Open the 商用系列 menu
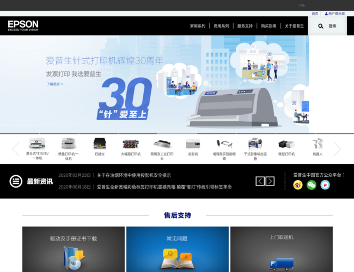The width and height of the screenshot is (354, 272). [x=221, y=26]
